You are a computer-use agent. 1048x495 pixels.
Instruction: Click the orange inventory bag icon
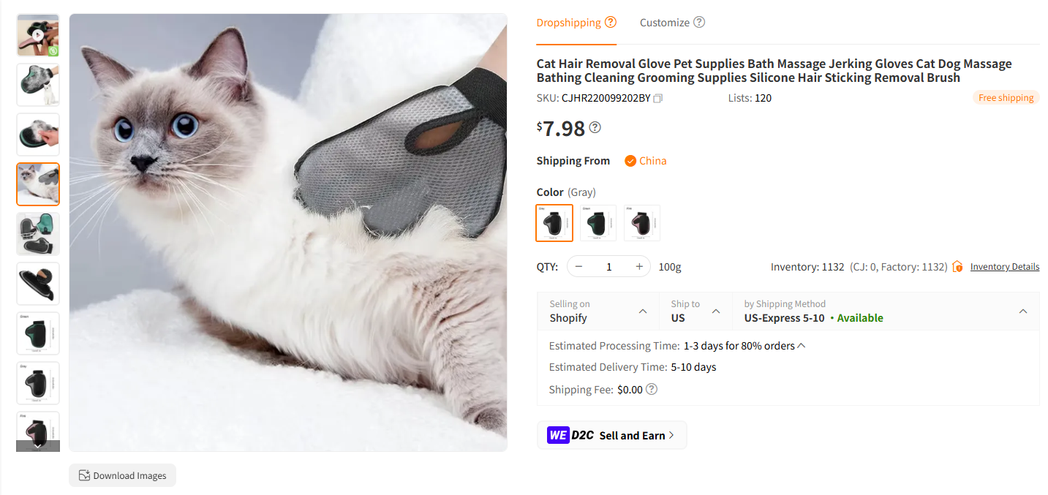pos(957,266)
